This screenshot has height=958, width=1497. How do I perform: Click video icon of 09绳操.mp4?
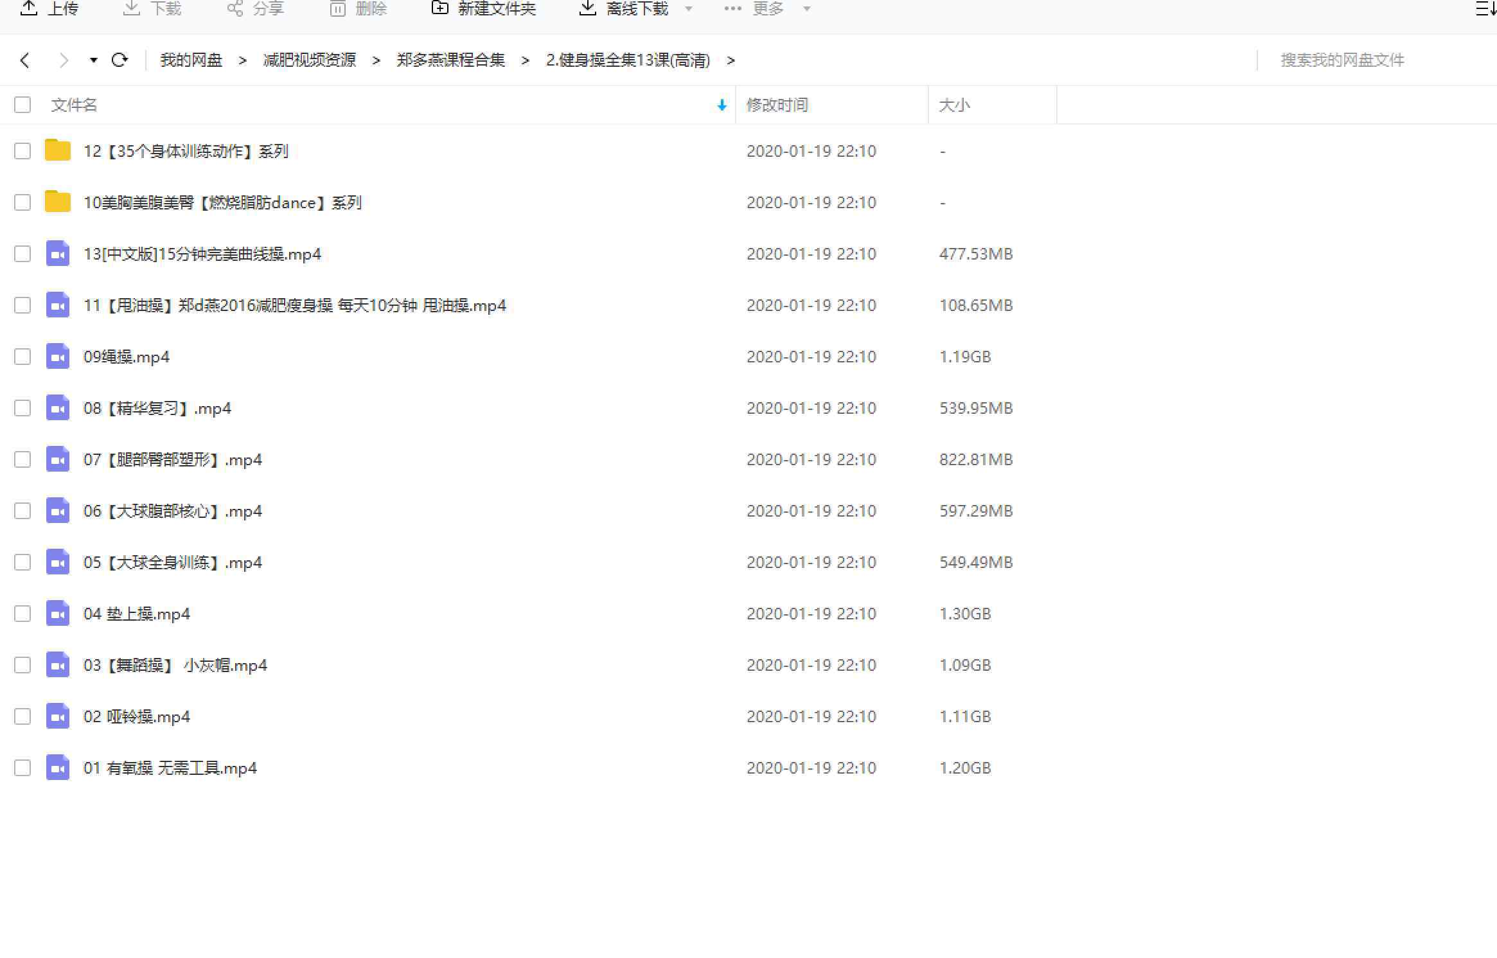click(58, 356)
